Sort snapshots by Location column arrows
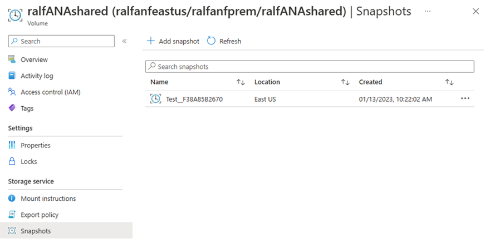 coord(345,82)
